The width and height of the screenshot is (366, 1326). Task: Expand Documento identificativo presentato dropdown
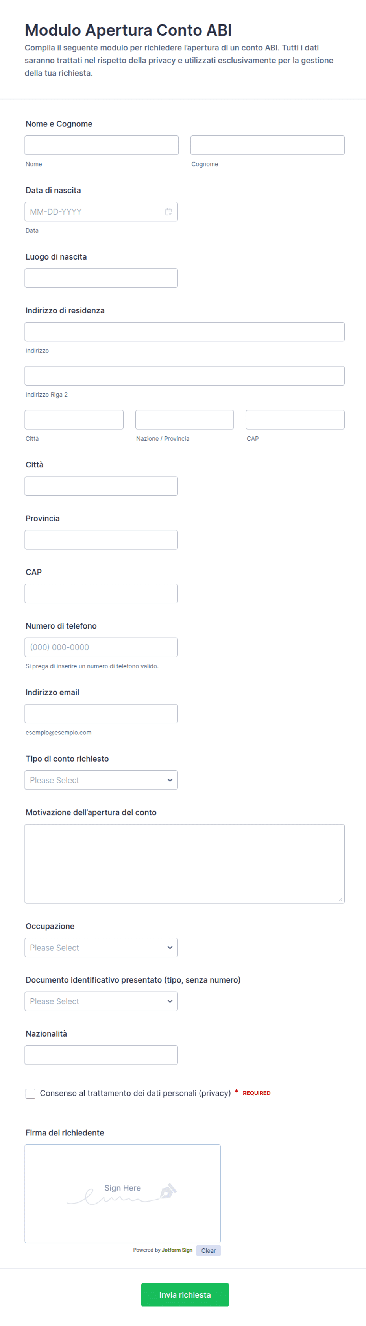[101, 1001]
